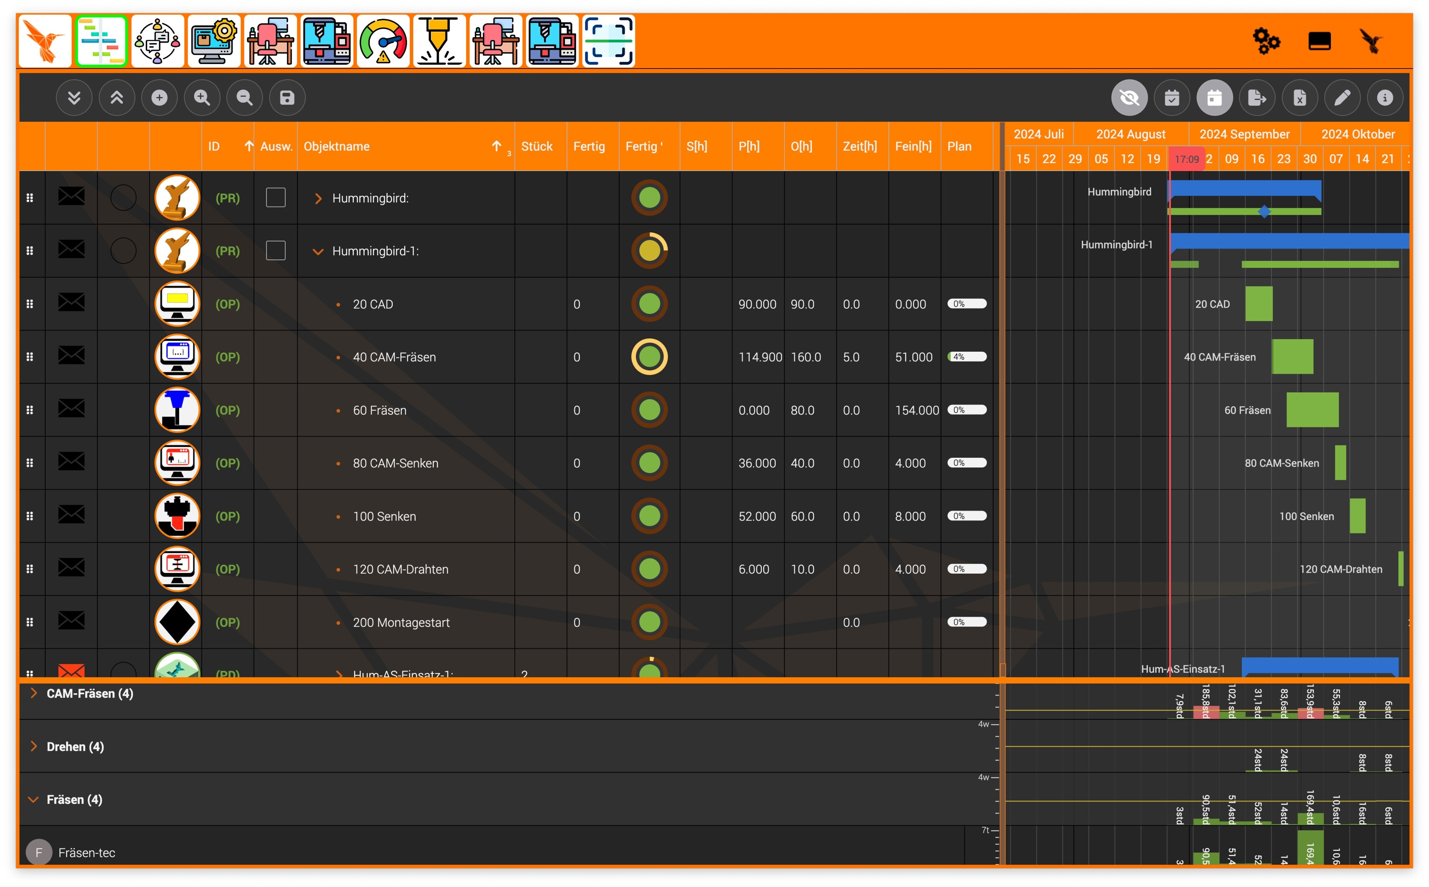The image size is (1429, 887).
Task: Open the settings gears icon
Action: pos(1266,41)
